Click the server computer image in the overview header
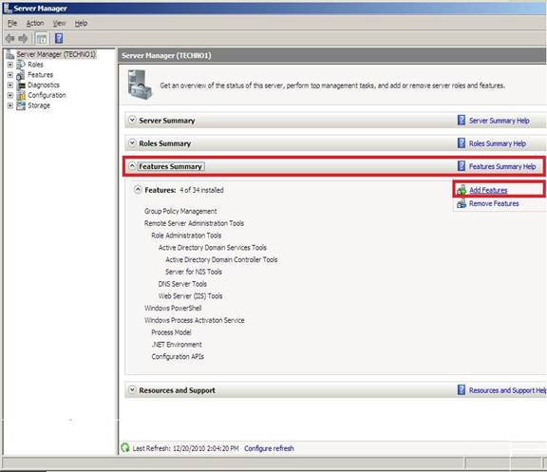547x472 pixels. tap(140, 85)
